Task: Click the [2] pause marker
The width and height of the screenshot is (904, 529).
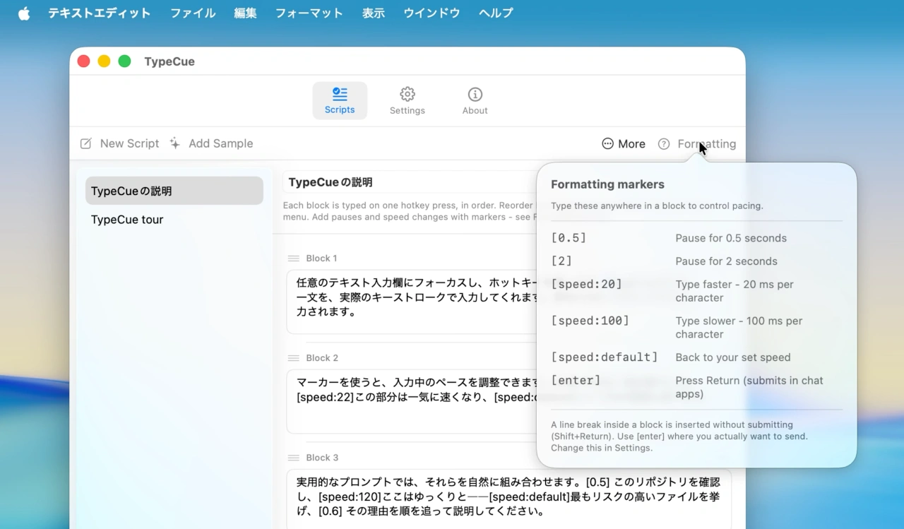Action: point(561,261)
